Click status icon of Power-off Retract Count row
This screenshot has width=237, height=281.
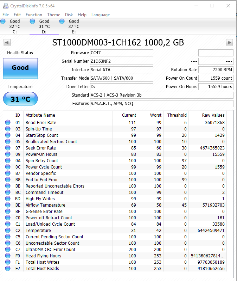pos(8,218)
